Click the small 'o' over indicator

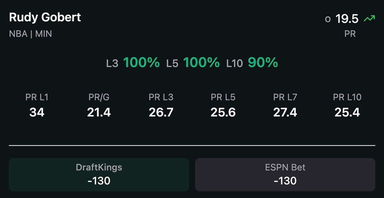(x=328, y=20)
